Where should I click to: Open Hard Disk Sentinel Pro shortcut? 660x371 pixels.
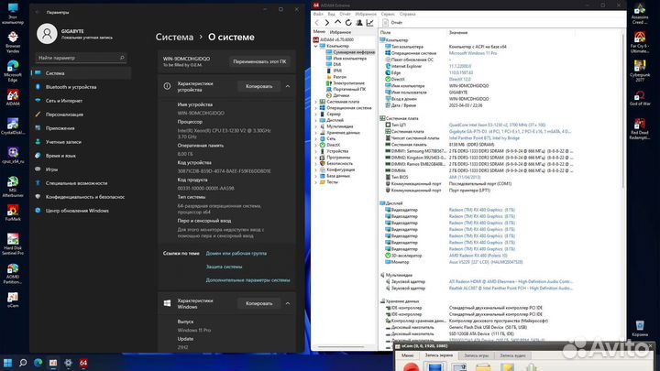[x=13, y=245]
